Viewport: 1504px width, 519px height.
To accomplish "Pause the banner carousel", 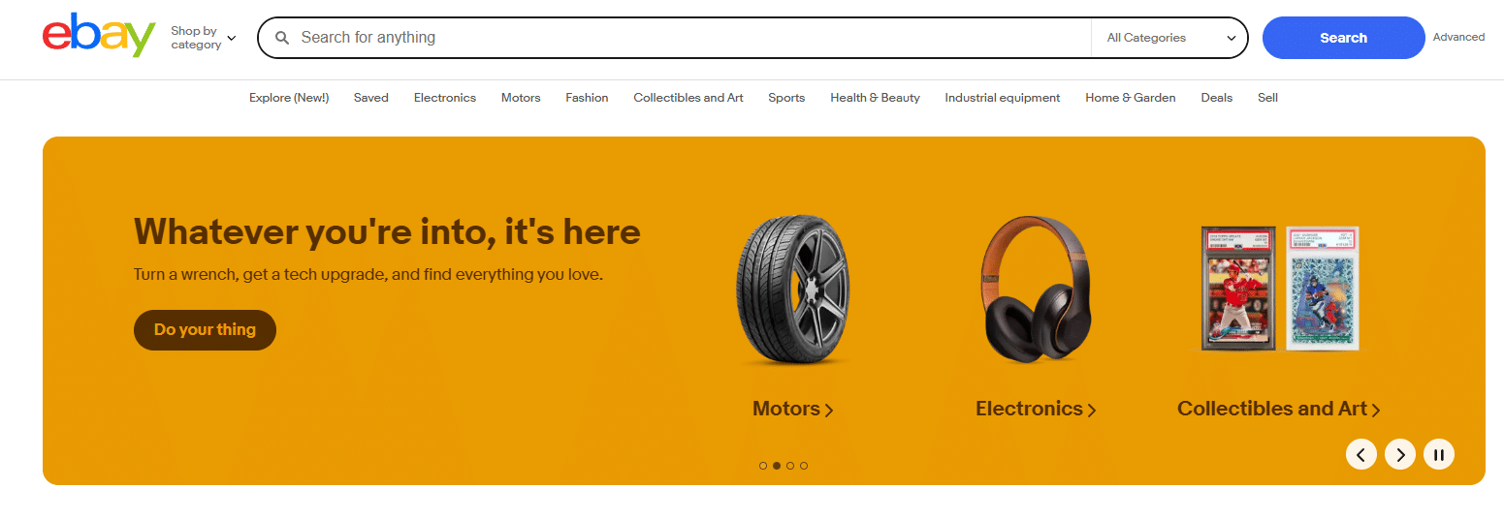I will click(x=1438, y=453).
